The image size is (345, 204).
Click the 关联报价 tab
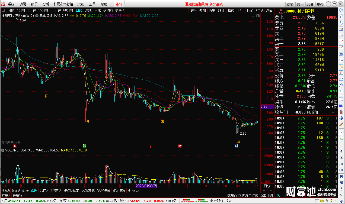pyautogui.click(x=19, y=195)
